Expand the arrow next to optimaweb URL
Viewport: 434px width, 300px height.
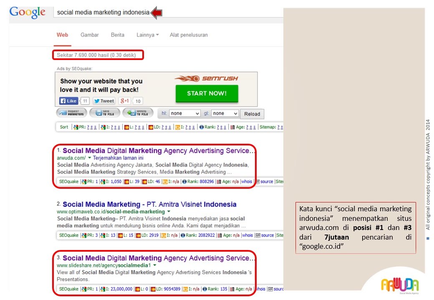pos(169,212)
